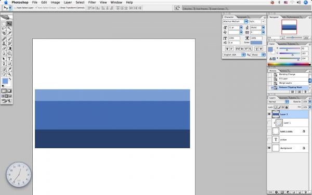Click Faux Bold in Character panel
Viewport: 312px width, 195px height.
[227, 49]
